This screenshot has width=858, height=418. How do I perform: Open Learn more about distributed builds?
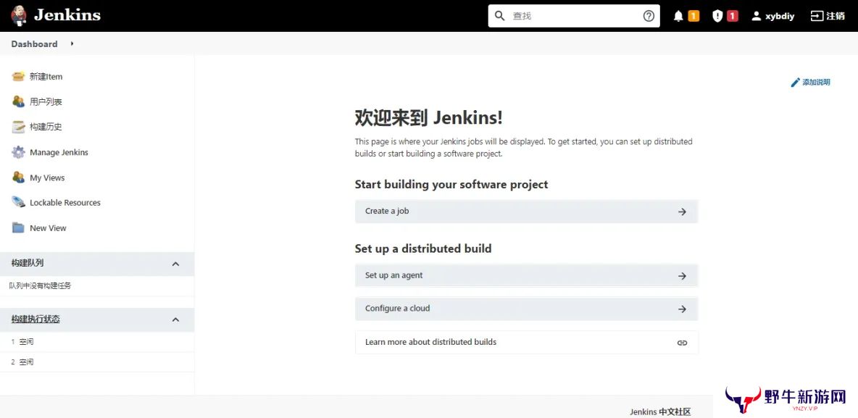tap(526, 342)
